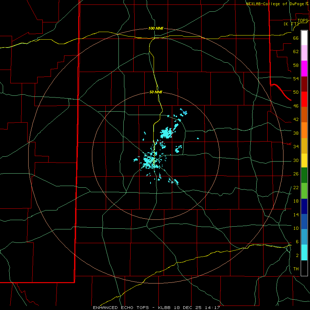Click the "10 DEC 25" date in caption
The height and width of the screenshot is (310, 310).
pos(188,308)
